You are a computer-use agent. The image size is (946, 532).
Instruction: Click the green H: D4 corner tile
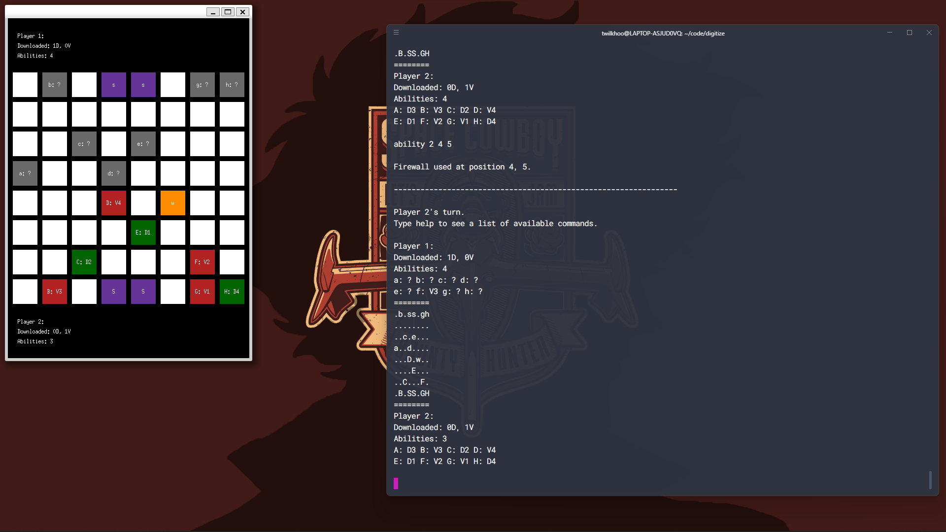[232, 291]
